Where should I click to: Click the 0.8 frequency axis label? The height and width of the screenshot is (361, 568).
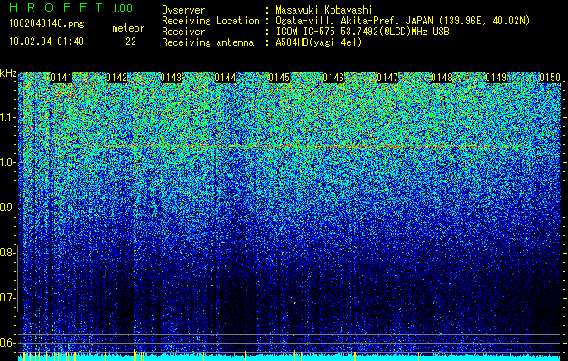pos(8,253)
